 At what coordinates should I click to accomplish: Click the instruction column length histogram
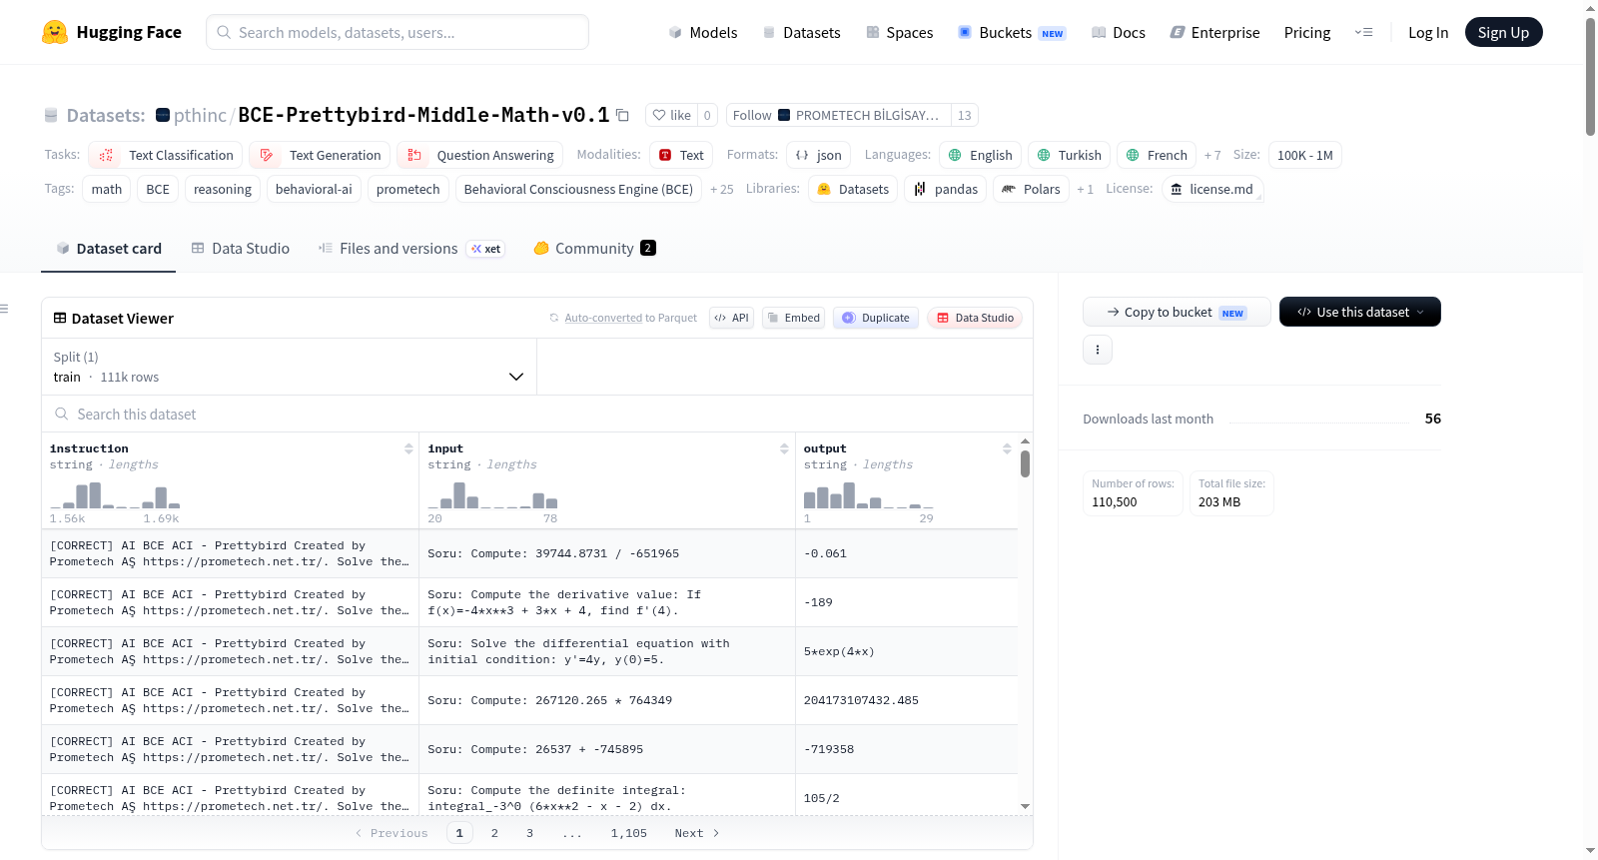[x=115, y=496]
